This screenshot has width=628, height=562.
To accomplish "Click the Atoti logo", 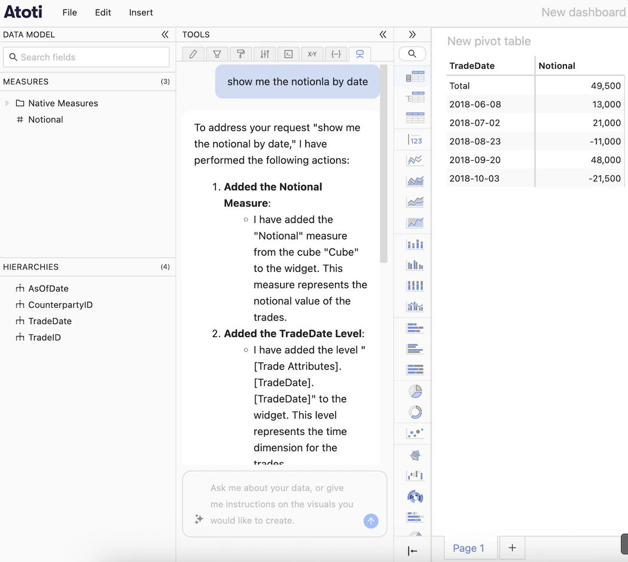I will point(23,11).
